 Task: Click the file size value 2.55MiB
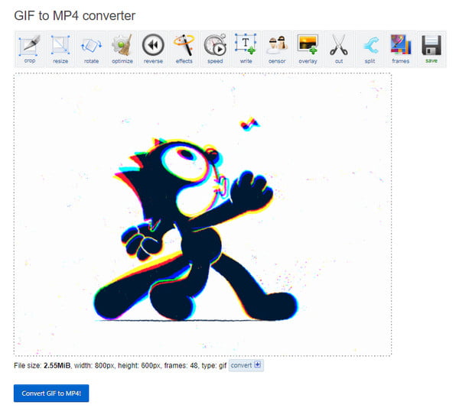tap(57, 366)
